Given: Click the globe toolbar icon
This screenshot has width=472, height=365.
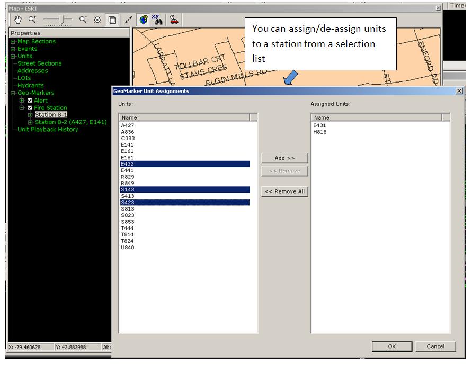Looking at the screenshot, I should coord(143,20).
